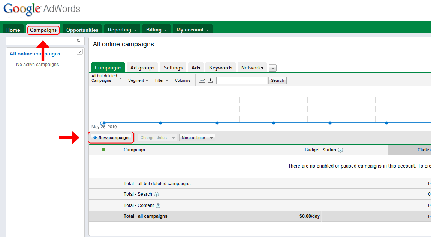Click the "Total - all but deleted campaigns" row
Image resolution: width=431 pixels, height=237 pixels.
(x=260, y=183)
